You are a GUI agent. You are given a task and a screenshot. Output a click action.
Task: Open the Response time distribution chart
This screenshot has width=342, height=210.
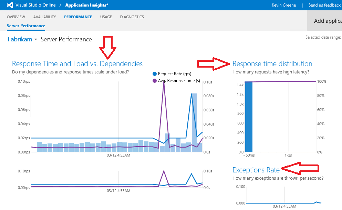click(x=272, y=64)
